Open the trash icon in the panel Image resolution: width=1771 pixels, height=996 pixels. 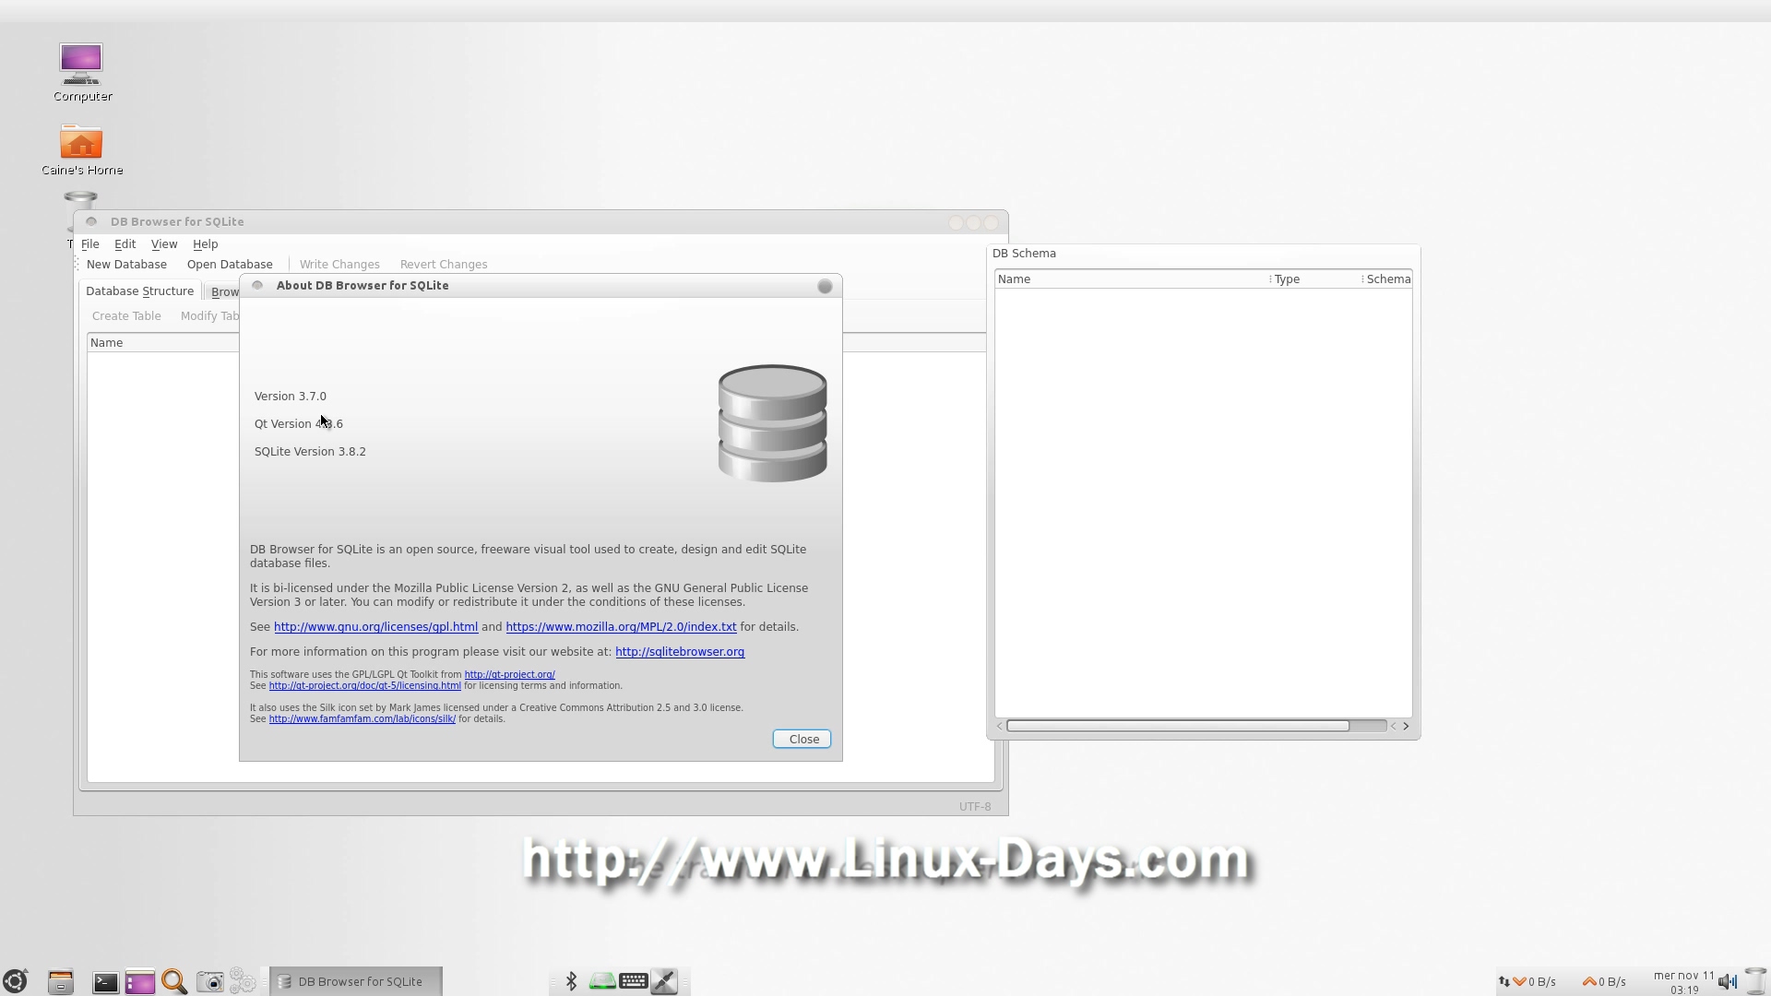coord(1756,981)
